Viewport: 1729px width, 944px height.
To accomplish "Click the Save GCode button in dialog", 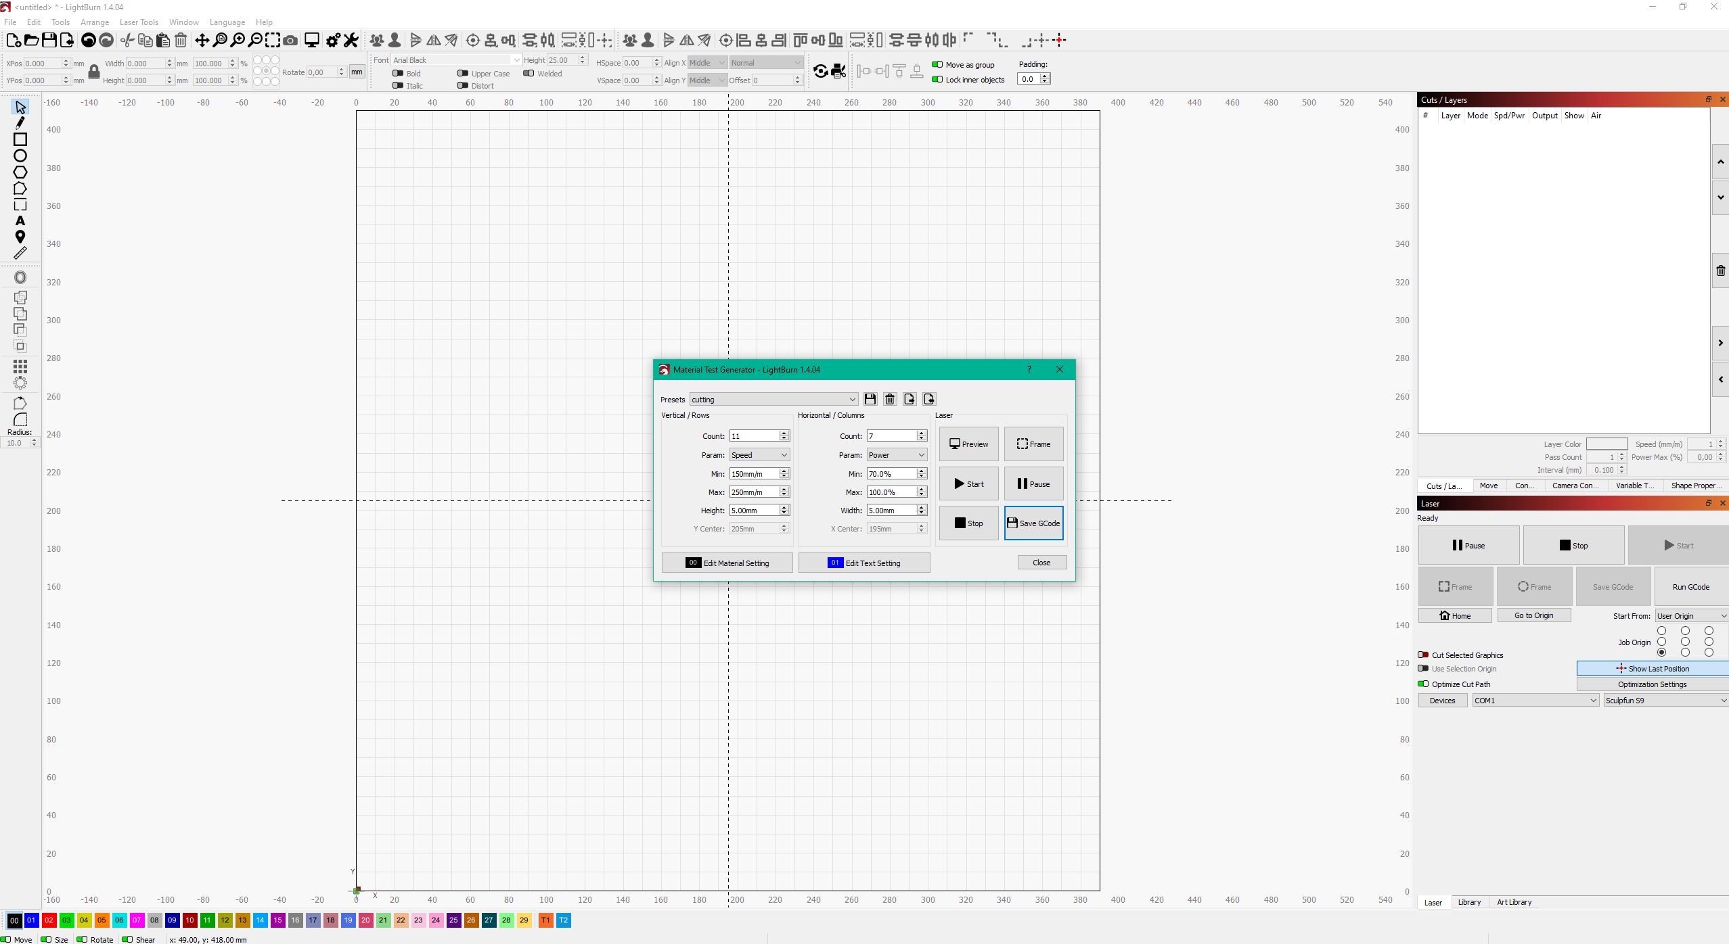I will [1033, 523].
